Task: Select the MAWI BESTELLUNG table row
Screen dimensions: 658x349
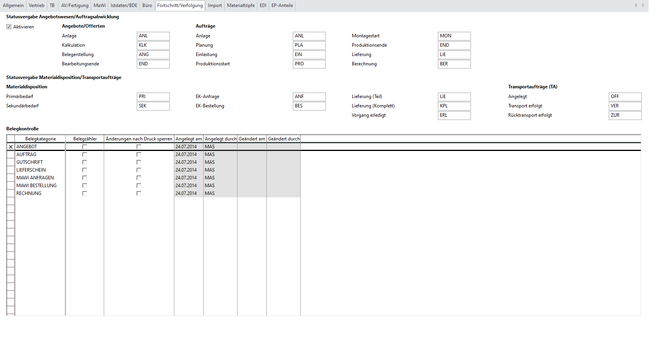Action: [x=36, y=186]
